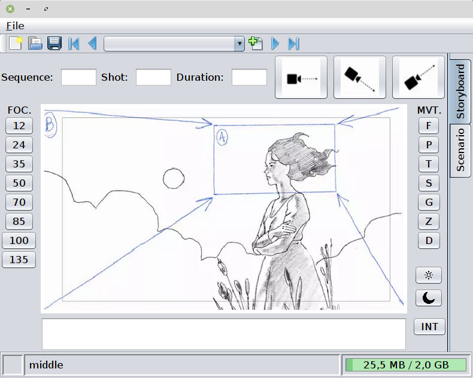Select the Z movement button
473x378 pixels.
pos(429,221)
